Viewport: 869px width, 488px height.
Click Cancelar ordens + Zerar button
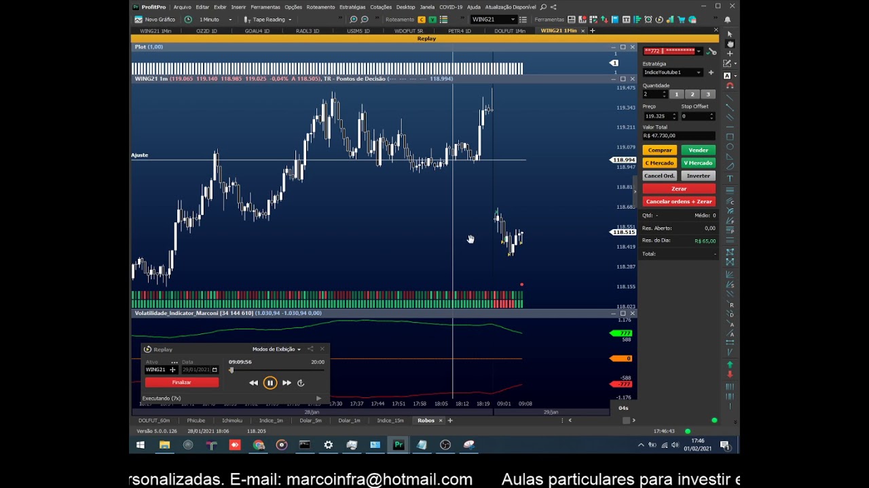(679, 201)
